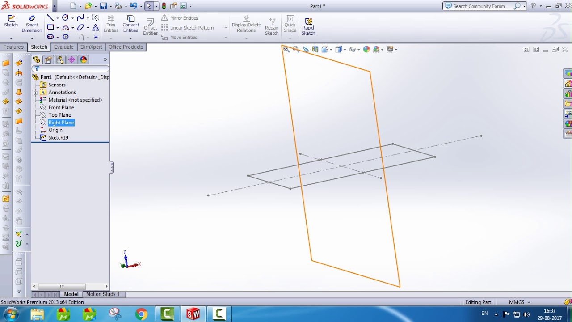
Task: Expand FeatureManager flyout chevron
Action: (x=105, y=59)
